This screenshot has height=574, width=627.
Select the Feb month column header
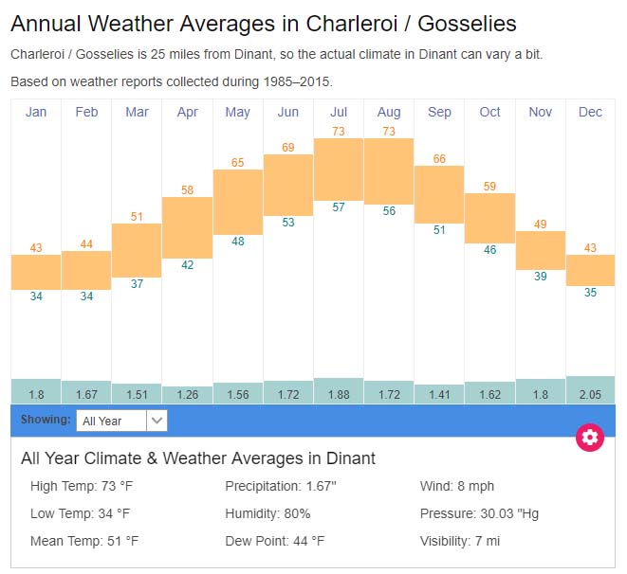point(86,112)
